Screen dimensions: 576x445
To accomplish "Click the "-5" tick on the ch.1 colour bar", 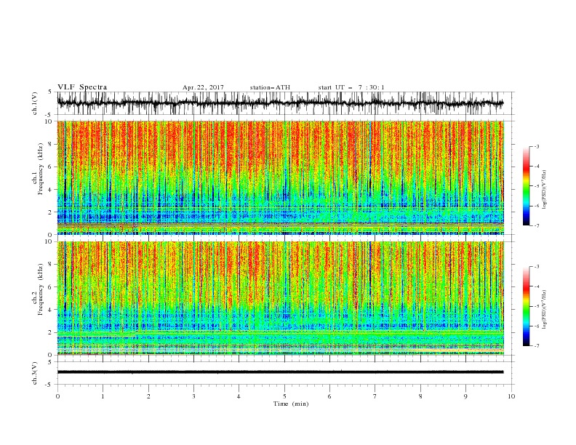I will 536,186.
